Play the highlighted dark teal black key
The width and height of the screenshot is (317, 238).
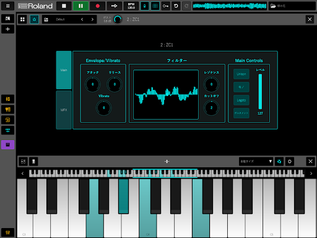click(123, 196)
